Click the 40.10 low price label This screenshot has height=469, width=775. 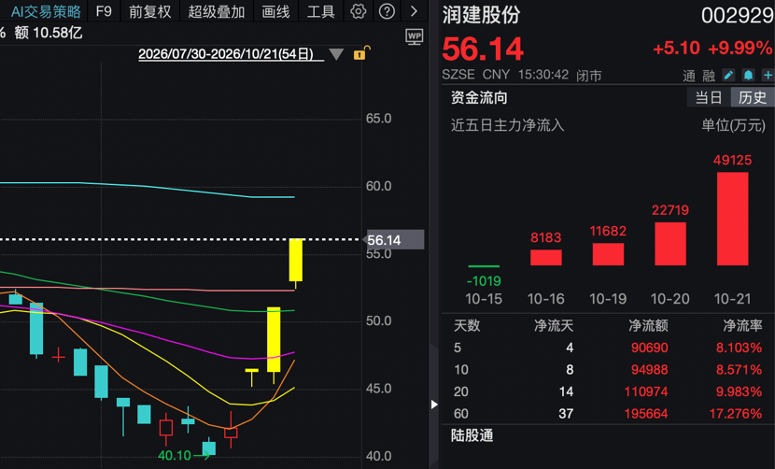(174, 455)
